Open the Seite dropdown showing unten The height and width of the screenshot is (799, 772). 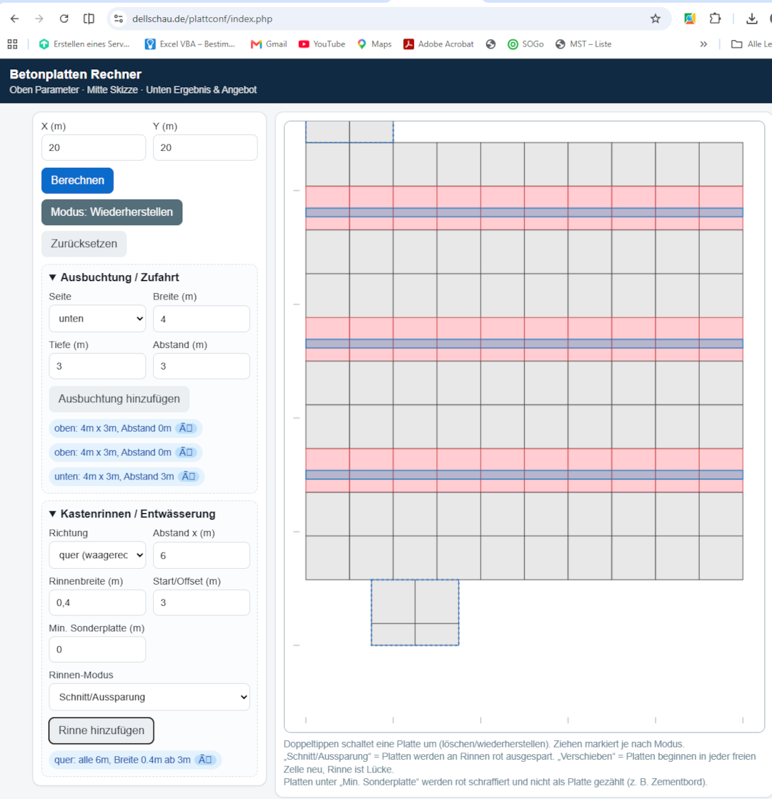point(97,319)
